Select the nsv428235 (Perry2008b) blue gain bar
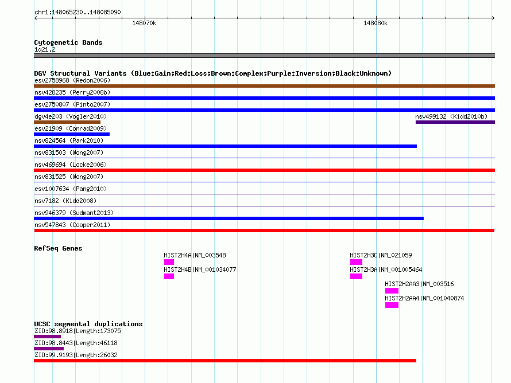Image resolution: width=511 pixels, height=383 pixels. pos(264,98)
